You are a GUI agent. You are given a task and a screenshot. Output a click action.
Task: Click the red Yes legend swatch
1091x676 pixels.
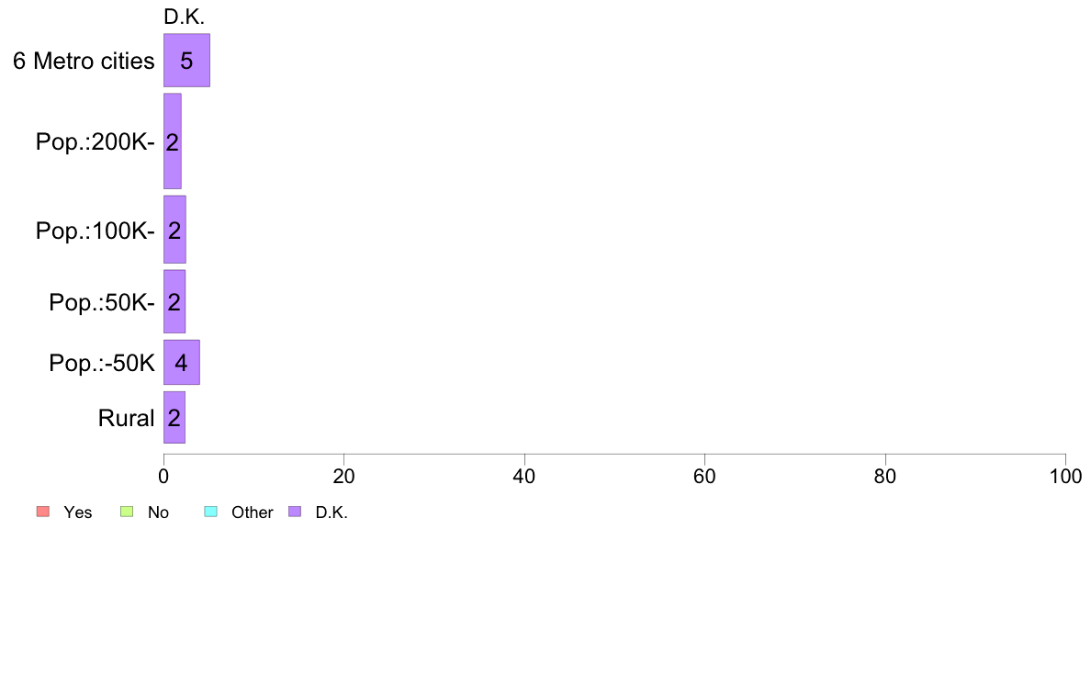pos(43,512)
